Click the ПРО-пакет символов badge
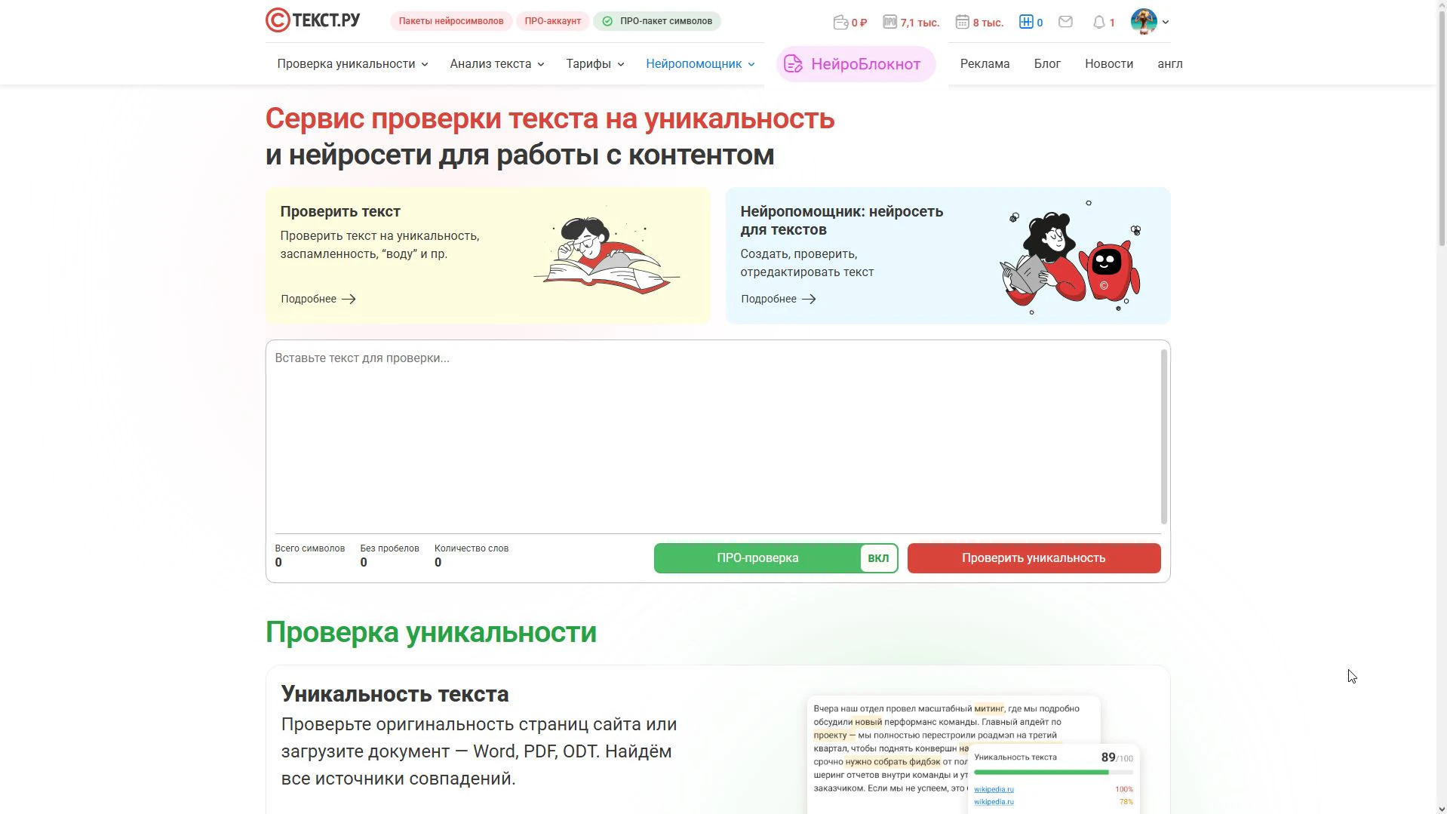 pyautogui.click(x=657, y=21)
